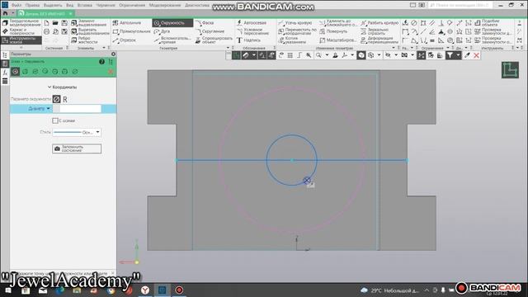528x297 pixels.
Task: Click the Запомнить состояние button
Action: click(x=77, y=148)
